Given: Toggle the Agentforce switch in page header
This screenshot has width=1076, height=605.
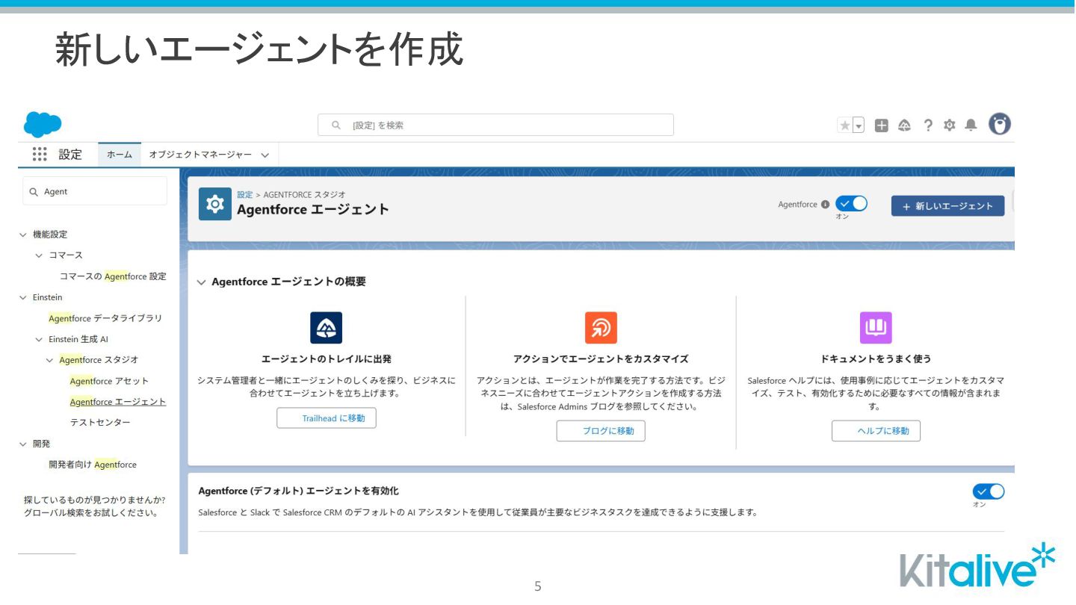Looking at the screenshot, I should [851, 204].
